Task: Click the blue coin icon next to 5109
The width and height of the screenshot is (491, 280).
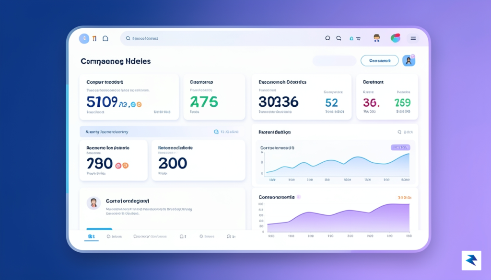Action: tap(133, 104)
